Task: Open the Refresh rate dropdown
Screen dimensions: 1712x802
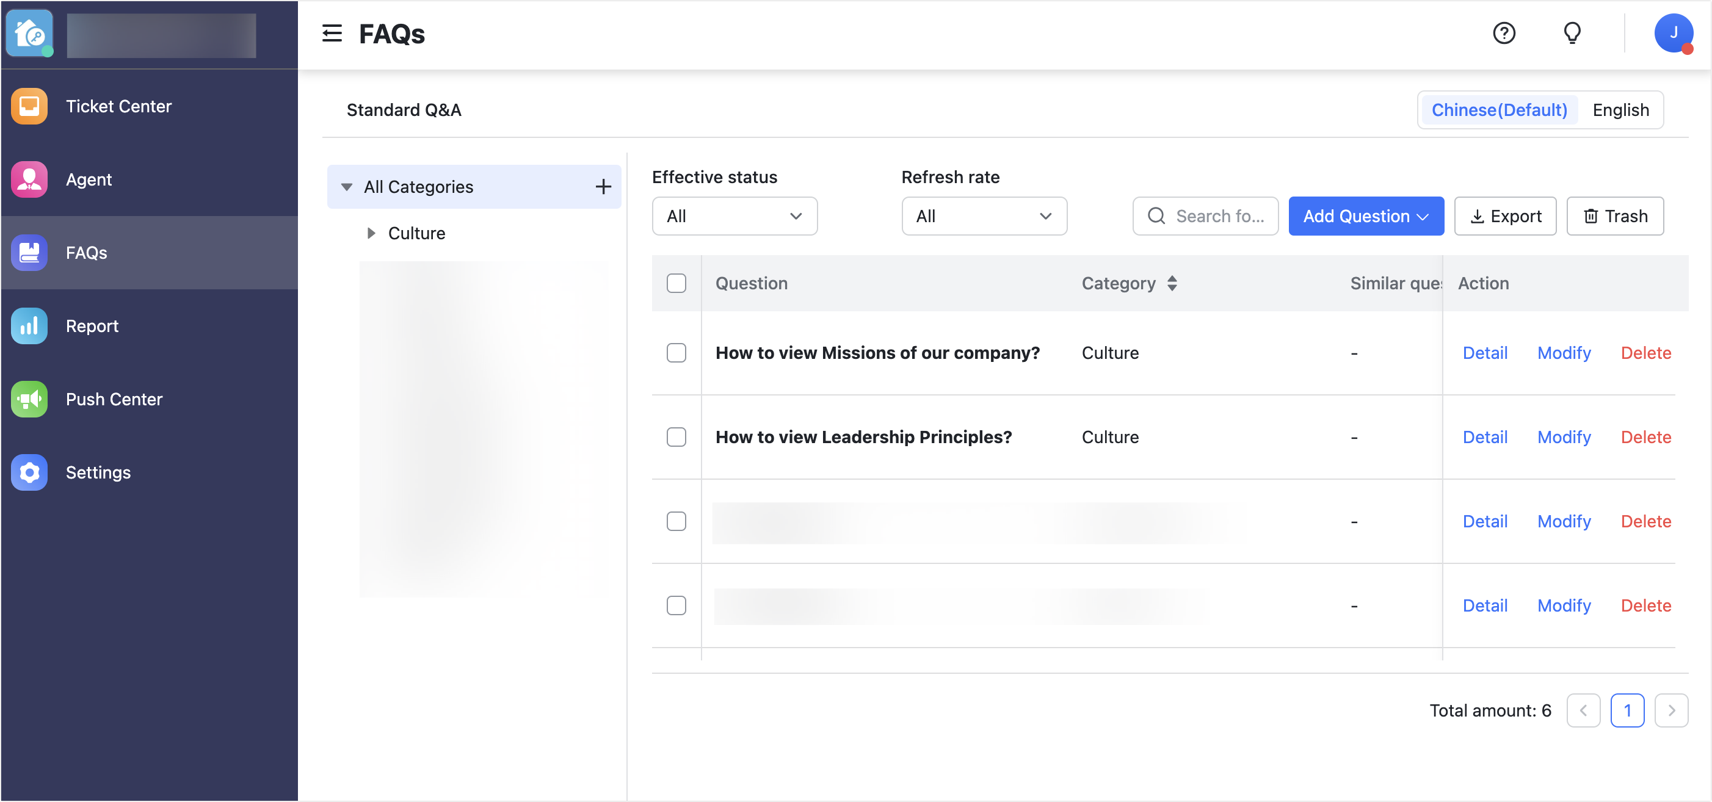Action: click(x=984, y=216)
